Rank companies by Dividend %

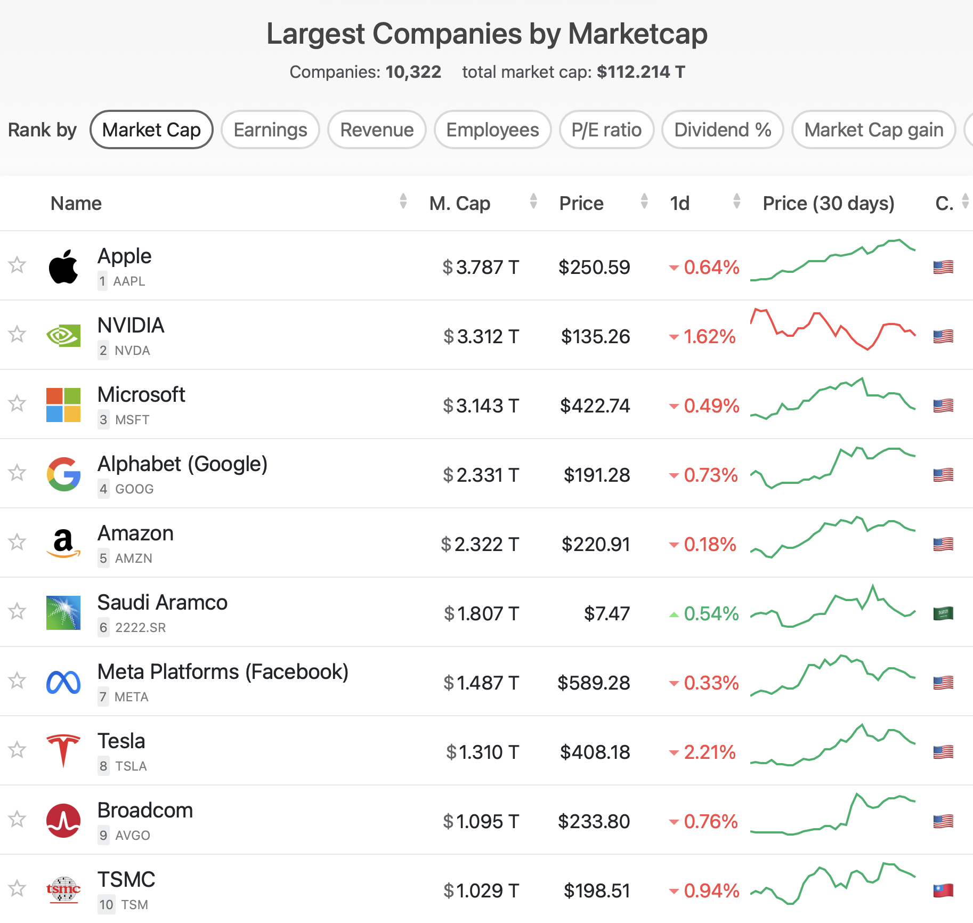(723, 129)
